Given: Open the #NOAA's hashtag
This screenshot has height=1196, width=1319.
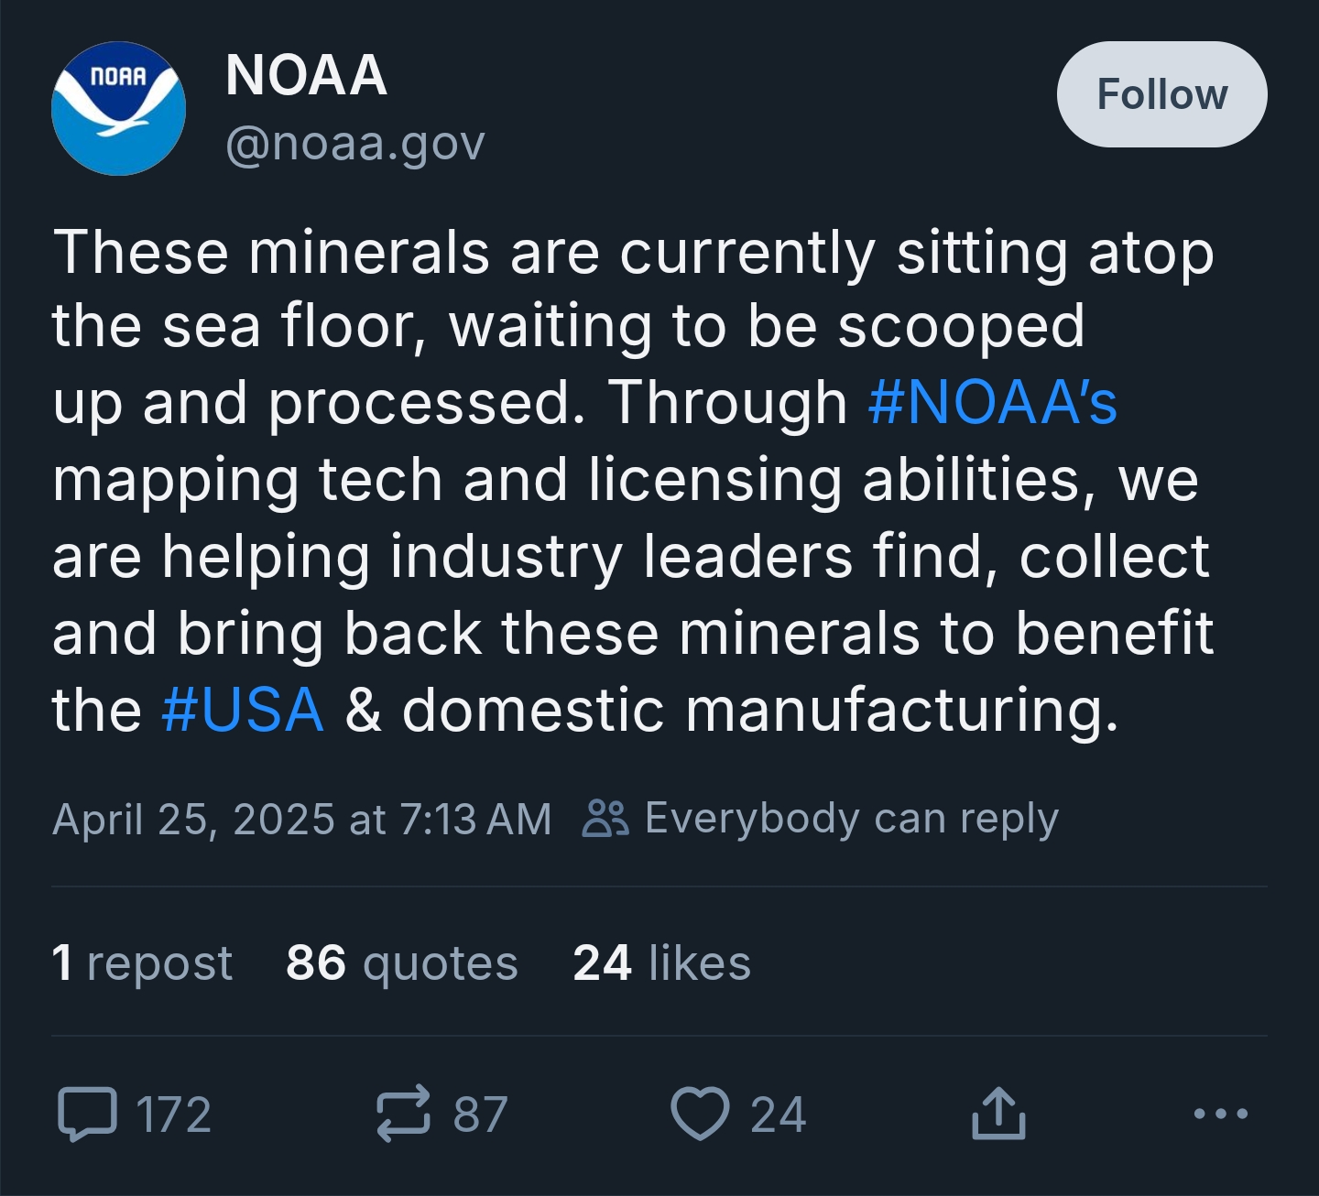Looking at the screenshot, I should [992, 403].
